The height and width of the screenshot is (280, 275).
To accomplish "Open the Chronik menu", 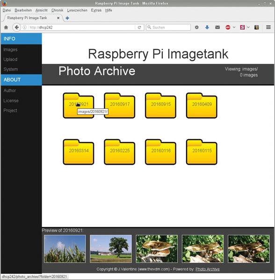I will [x=57, y=10].
